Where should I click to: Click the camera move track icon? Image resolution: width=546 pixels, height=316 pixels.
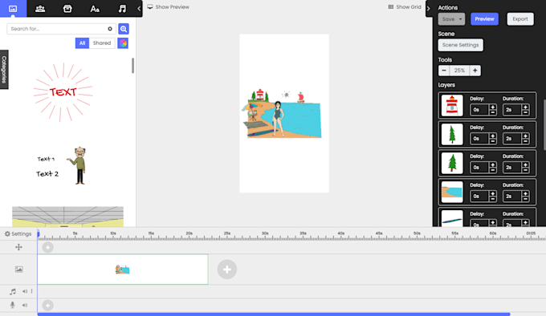pos(18,247)
